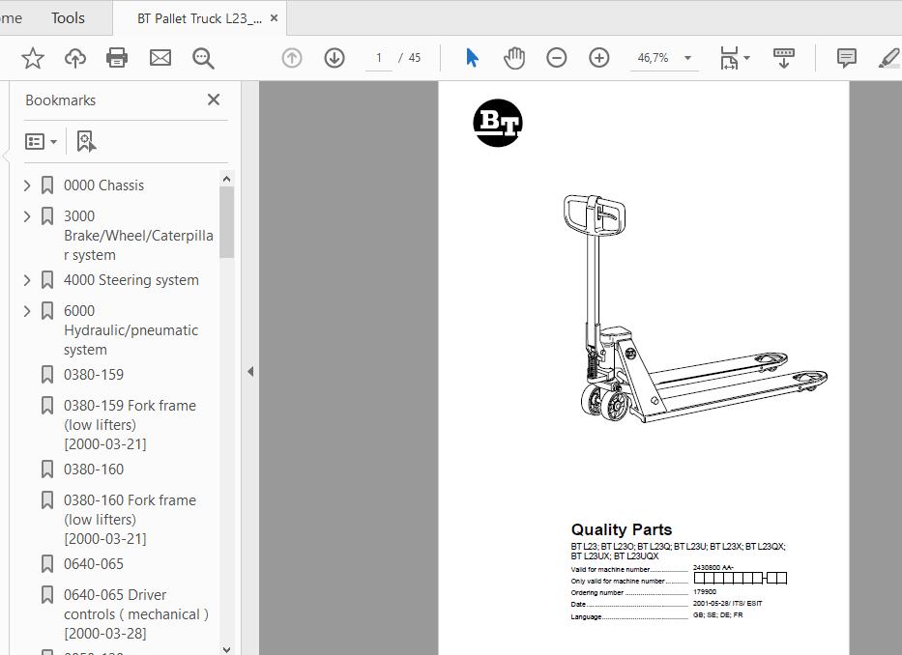Open the 0000 Chassis bookmark
Viewport: 902px width, 655px height.
click(103, 185)
